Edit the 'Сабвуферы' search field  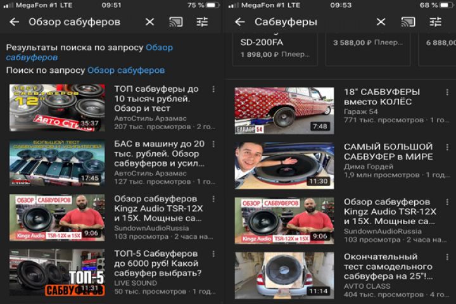[286, 22]
